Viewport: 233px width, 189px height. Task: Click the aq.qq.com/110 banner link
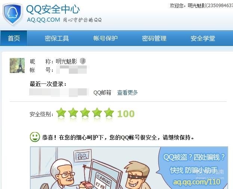[x=197, y=182]
